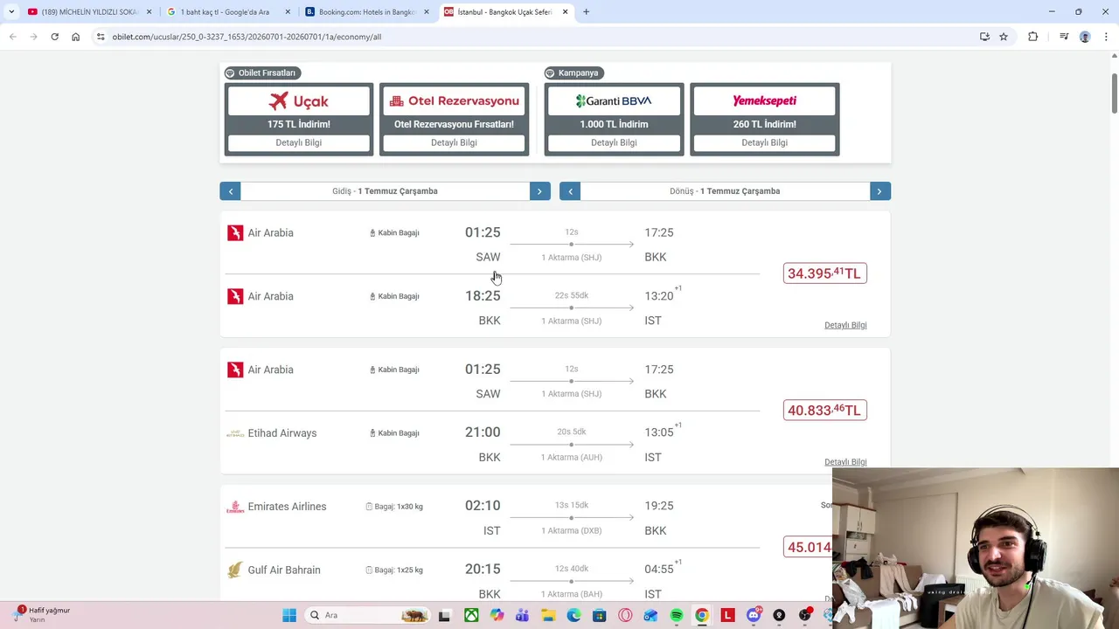The image size is (1119, 629).
Task: Go to next return date
Action: click(879, 191)
